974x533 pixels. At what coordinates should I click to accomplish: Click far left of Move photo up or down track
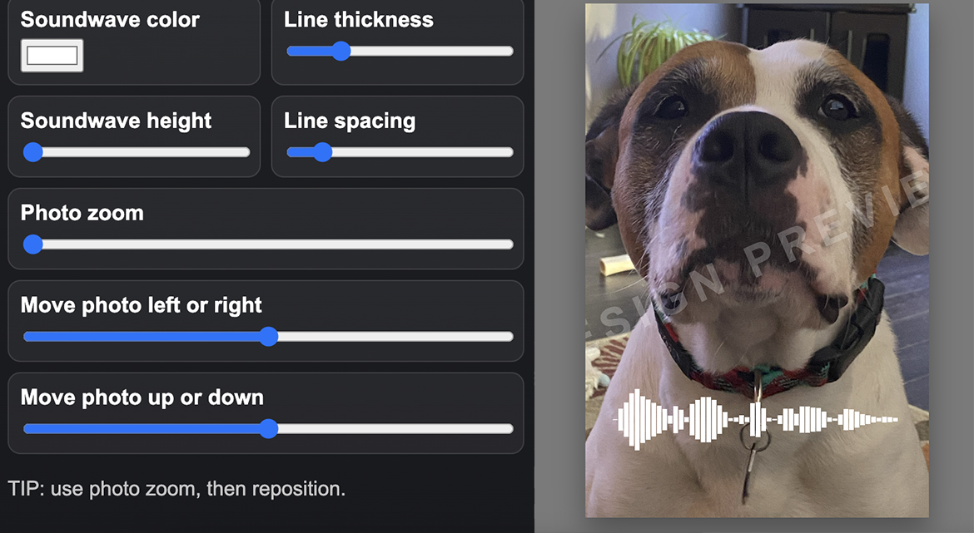[x=27, y=429]
